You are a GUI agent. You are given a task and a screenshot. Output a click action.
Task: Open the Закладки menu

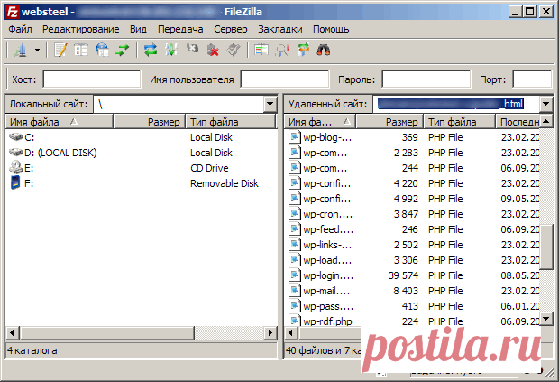(280, 29)
